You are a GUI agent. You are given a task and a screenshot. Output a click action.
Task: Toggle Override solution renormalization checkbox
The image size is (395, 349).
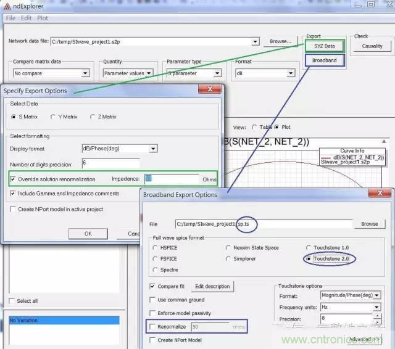[x=14, y=179]
